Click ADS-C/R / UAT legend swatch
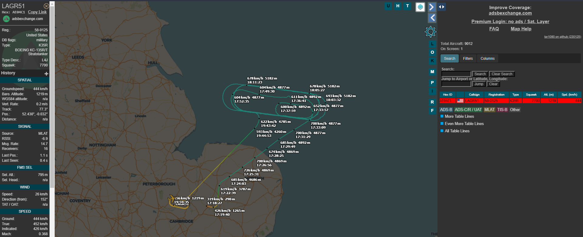The width and height of the screenshot is (583, 237). [x=468, y=110]
